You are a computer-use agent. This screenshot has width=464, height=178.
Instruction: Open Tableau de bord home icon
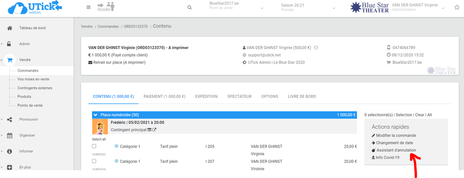[x=10, y=28]
